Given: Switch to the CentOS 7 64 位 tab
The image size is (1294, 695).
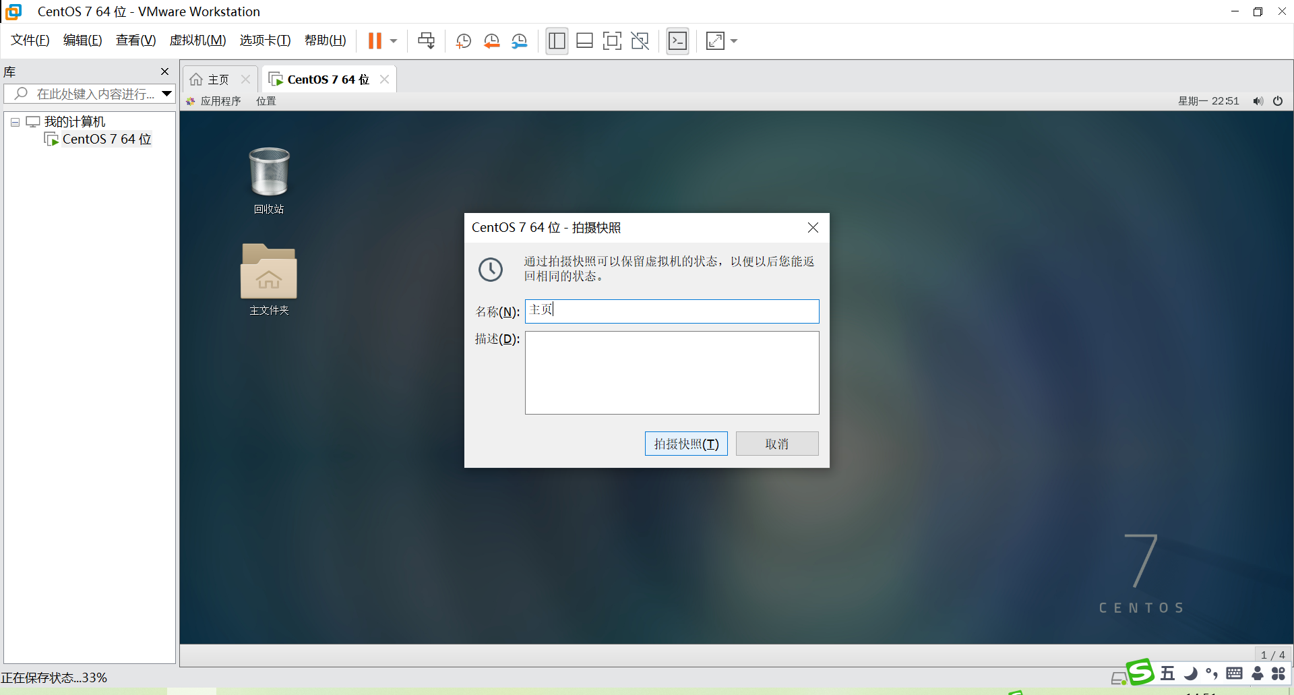Looking at the screenshot, I should pos(328,80).
